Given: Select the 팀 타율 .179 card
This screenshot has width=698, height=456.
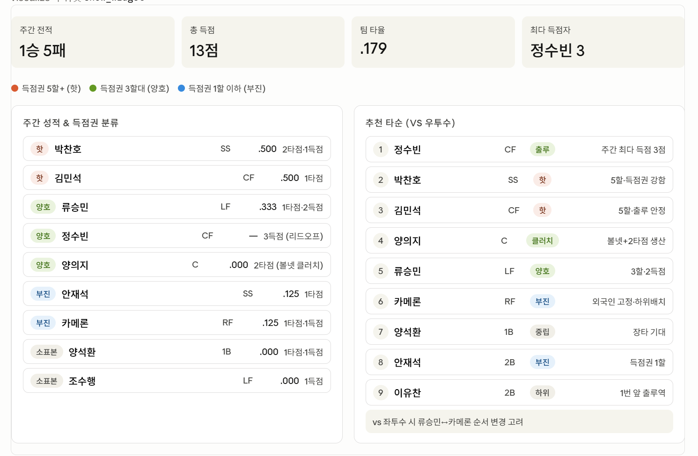Looking at the screenshot, I should pyautogui.click(x=433, y=42).
